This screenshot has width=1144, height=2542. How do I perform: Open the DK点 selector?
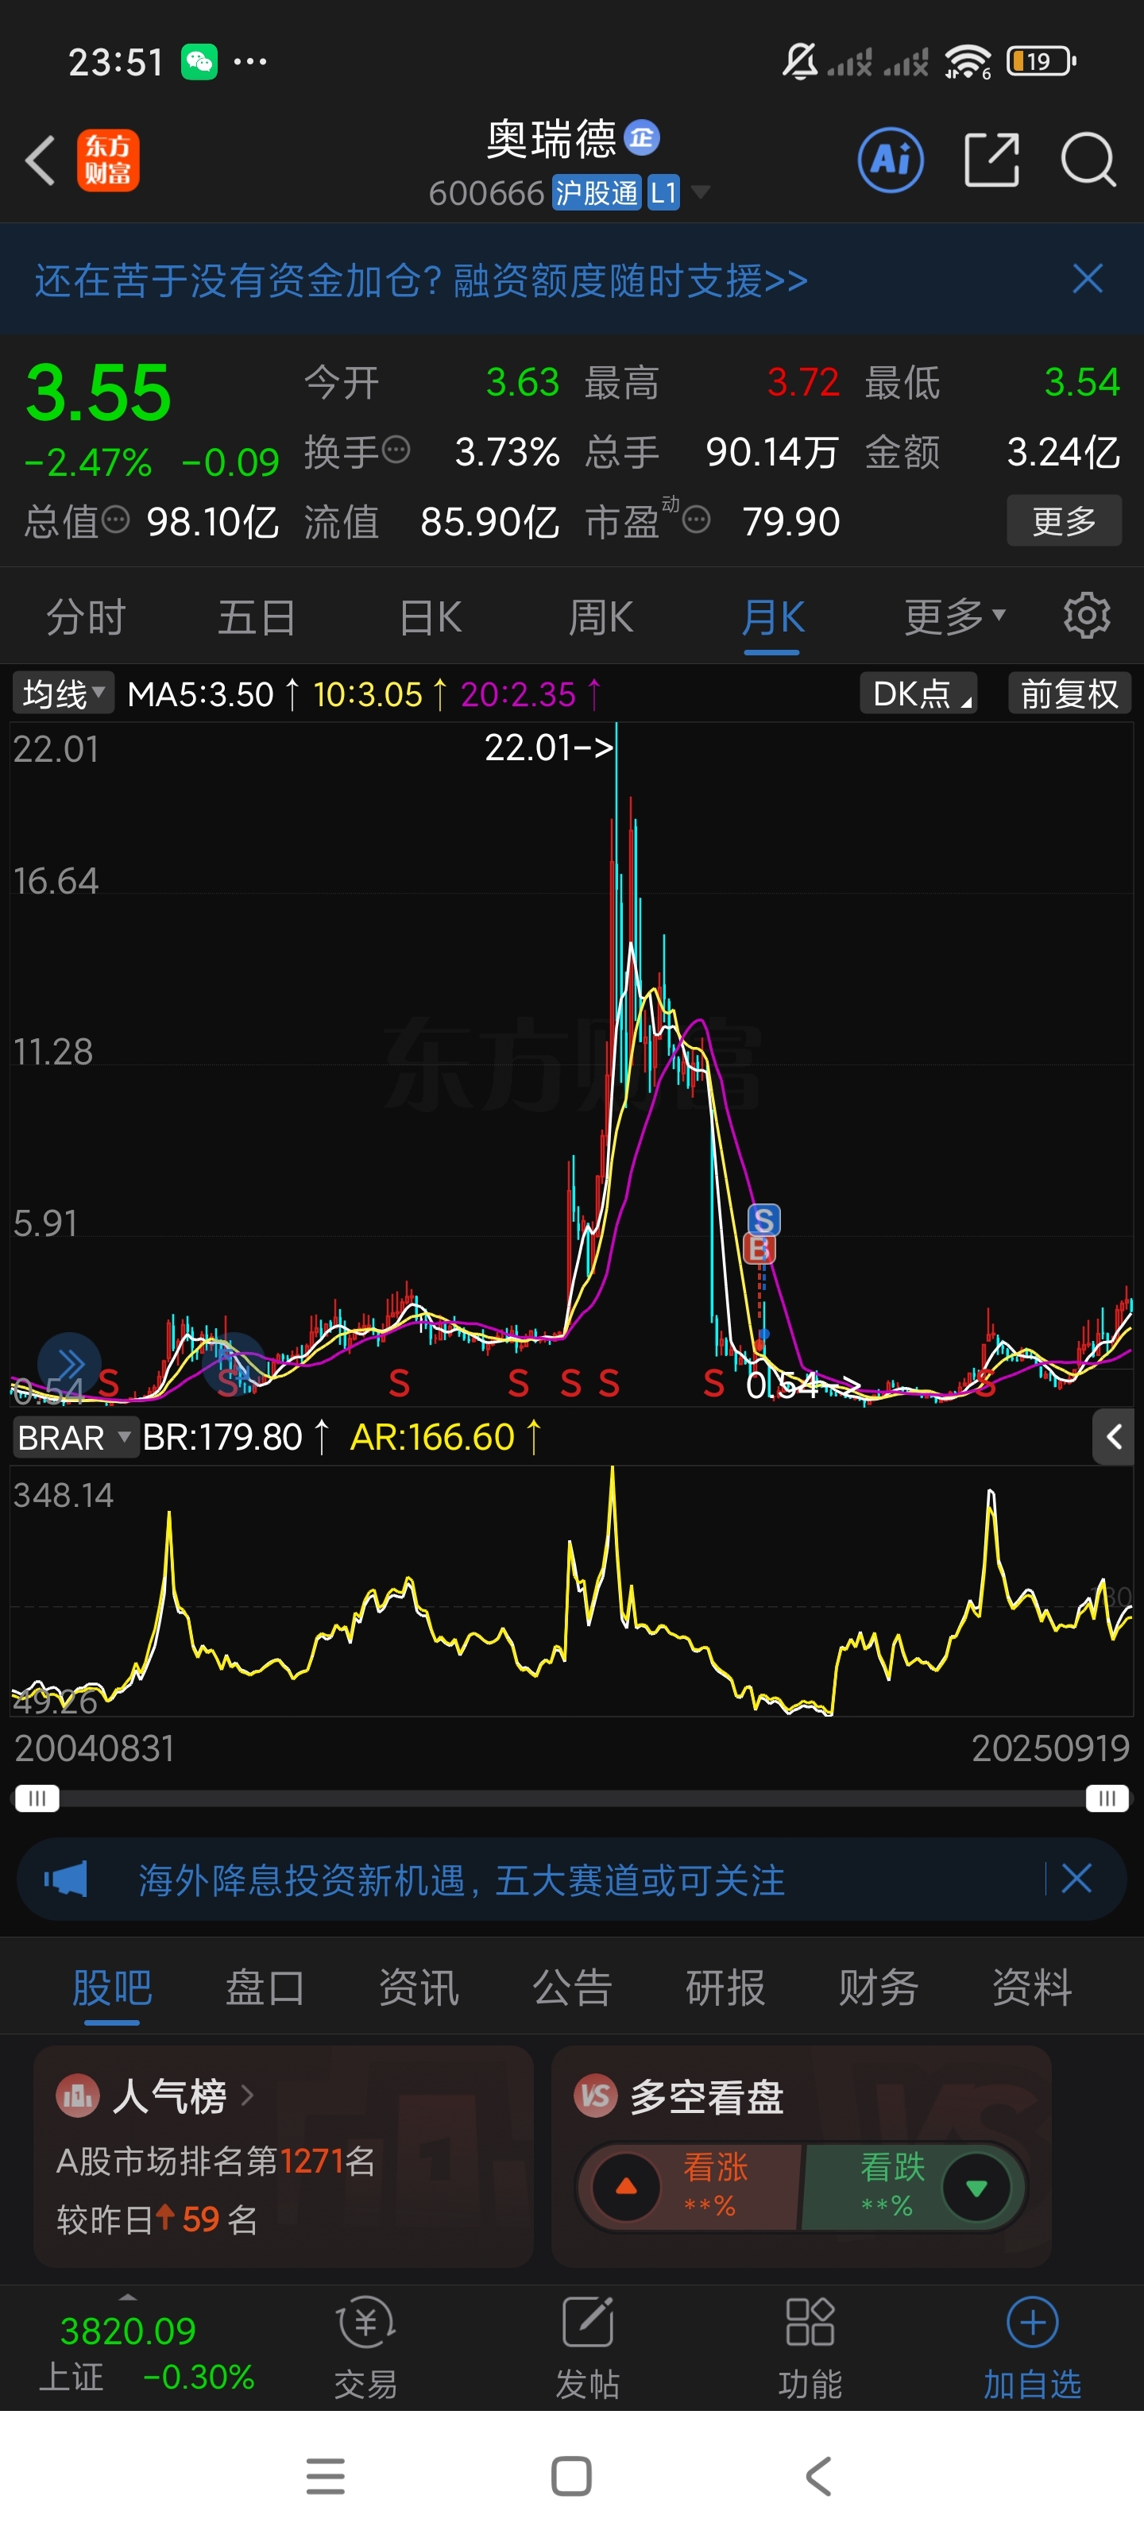coord(918,693)
